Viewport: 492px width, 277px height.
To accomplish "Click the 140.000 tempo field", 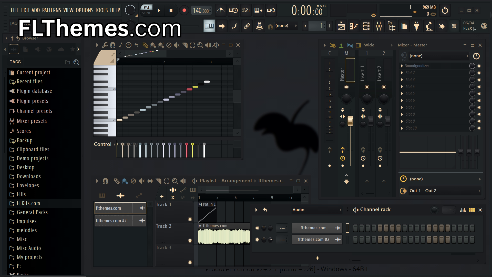I will point(201,11).
